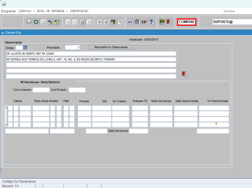Click the Insert Record plus icon
The width and height of the screenshot is (252, 188).
[x=99, y=22]
